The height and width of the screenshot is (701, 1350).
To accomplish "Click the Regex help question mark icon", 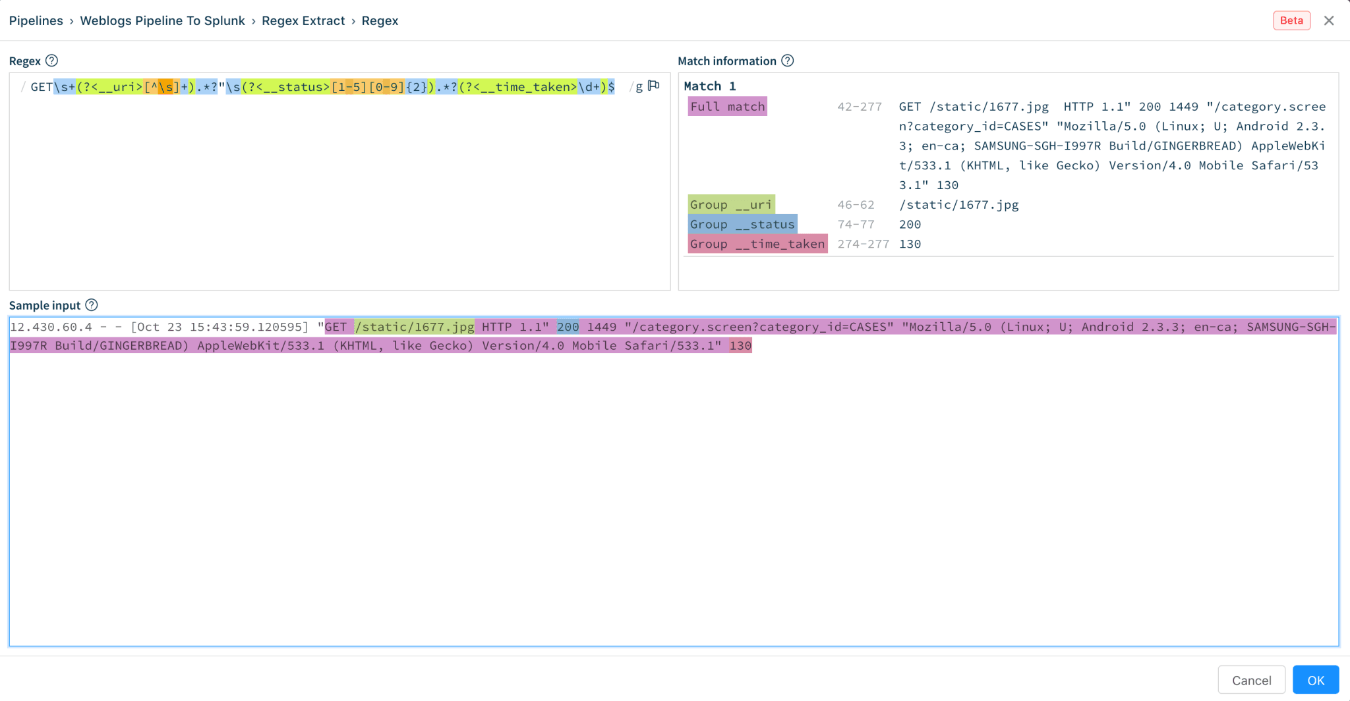I will 51,61.
